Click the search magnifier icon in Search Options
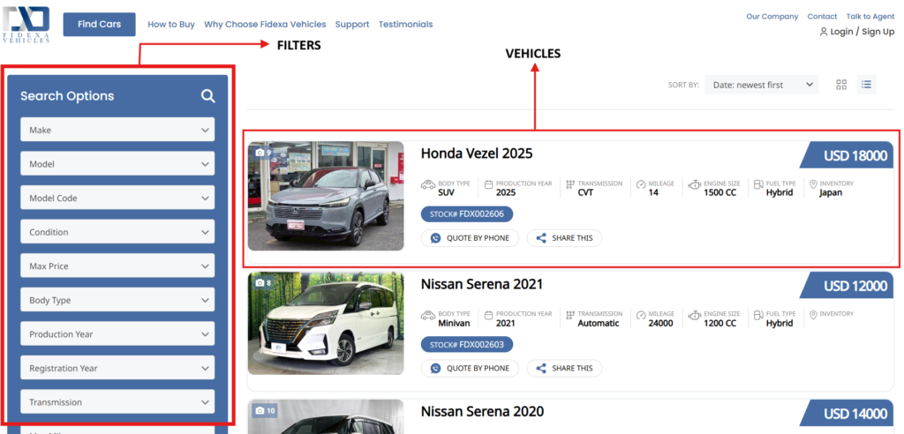Screen dimensions: 904x434 point(207,96)
